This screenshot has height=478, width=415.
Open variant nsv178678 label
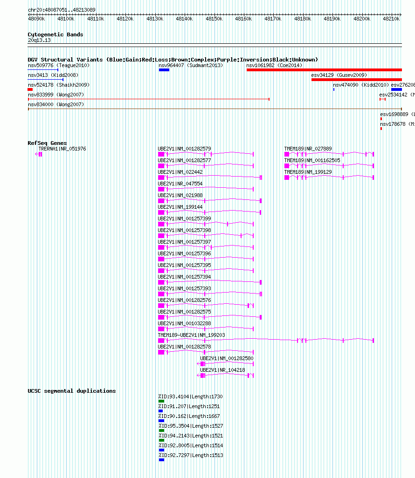pyautogui.click(x=397, y=124)
